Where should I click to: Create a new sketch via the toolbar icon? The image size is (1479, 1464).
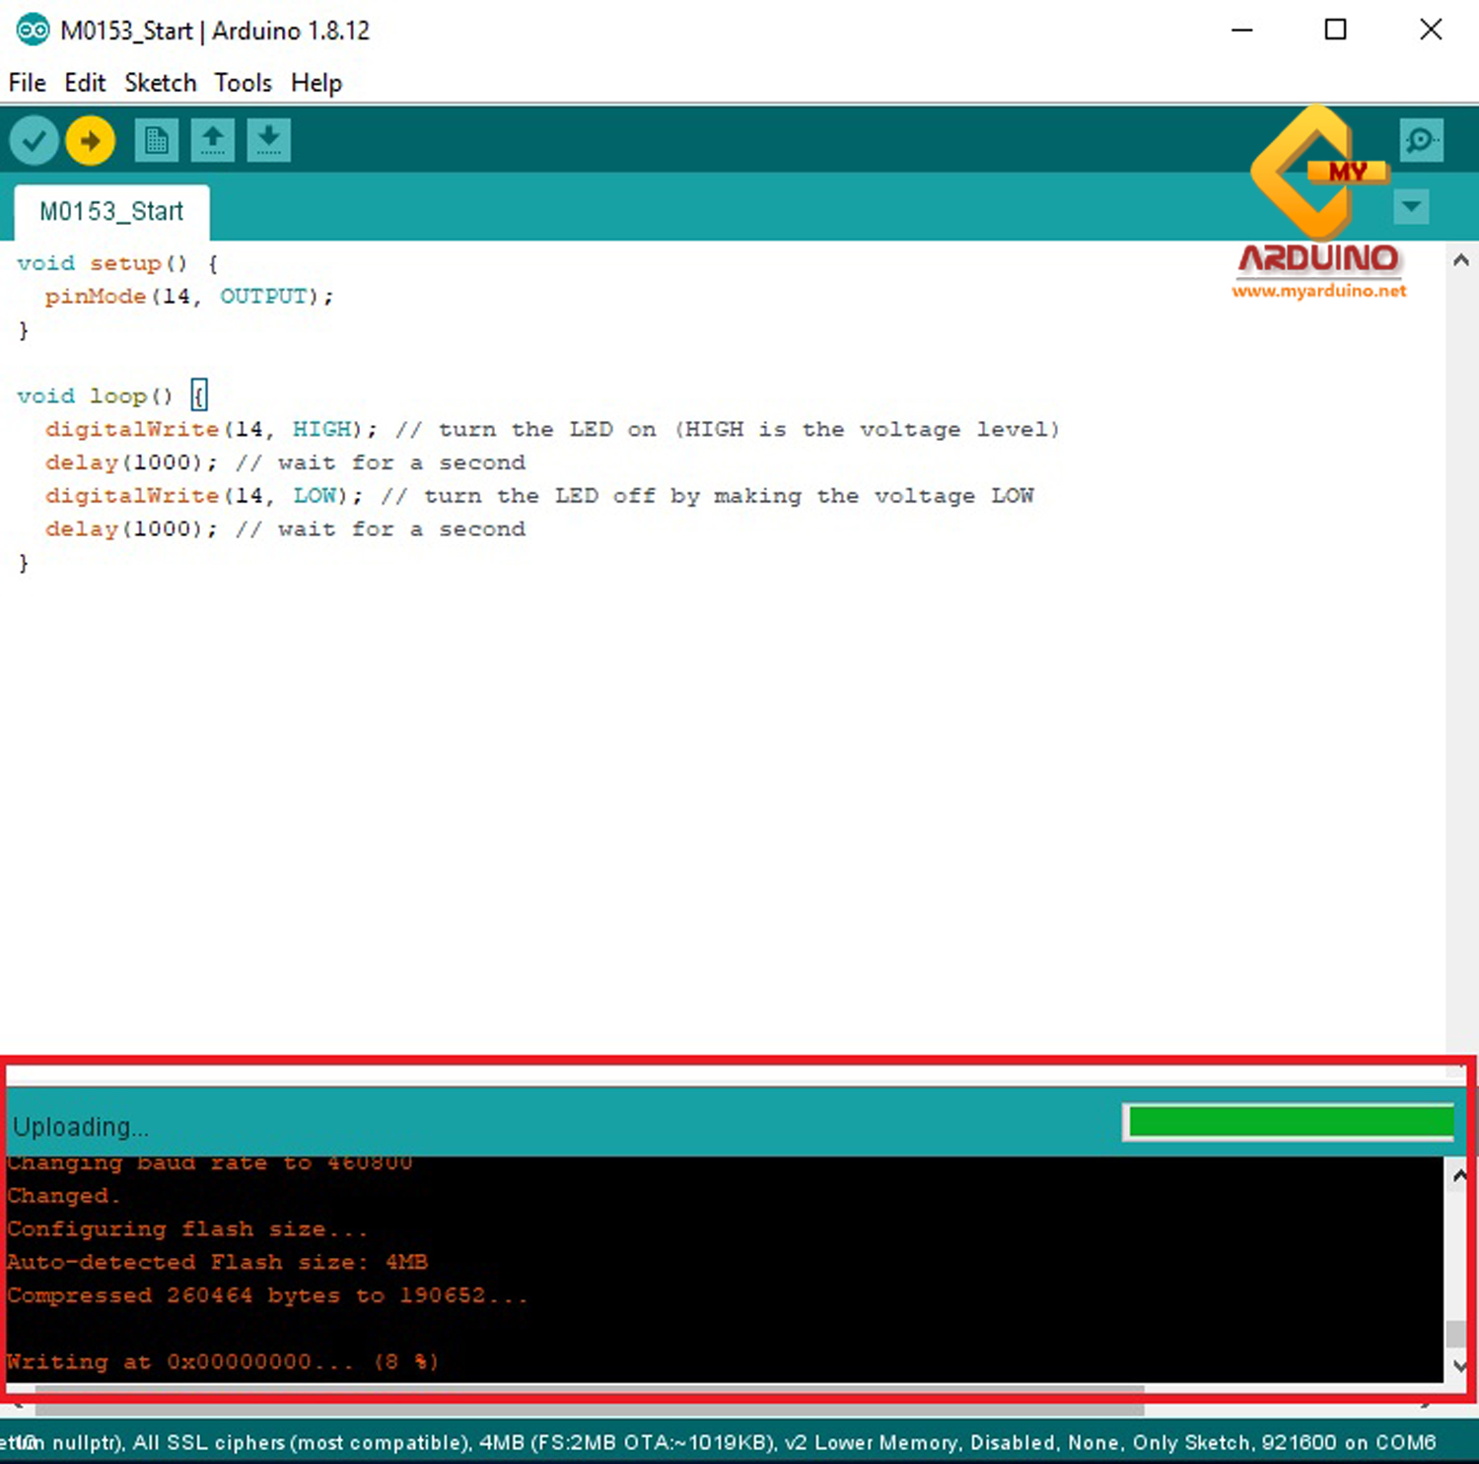pos(156,140)
